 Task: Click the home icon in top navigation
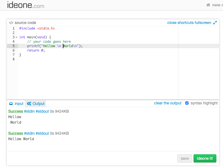(208, 5)
